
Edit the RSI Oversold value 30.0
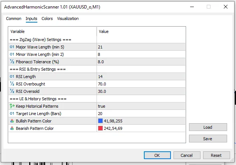[x=141, y=91]
